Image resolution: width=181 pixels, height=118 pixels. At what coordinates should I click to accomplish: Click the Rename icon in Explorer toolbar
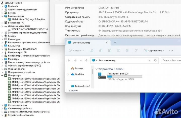coord(118,50)
